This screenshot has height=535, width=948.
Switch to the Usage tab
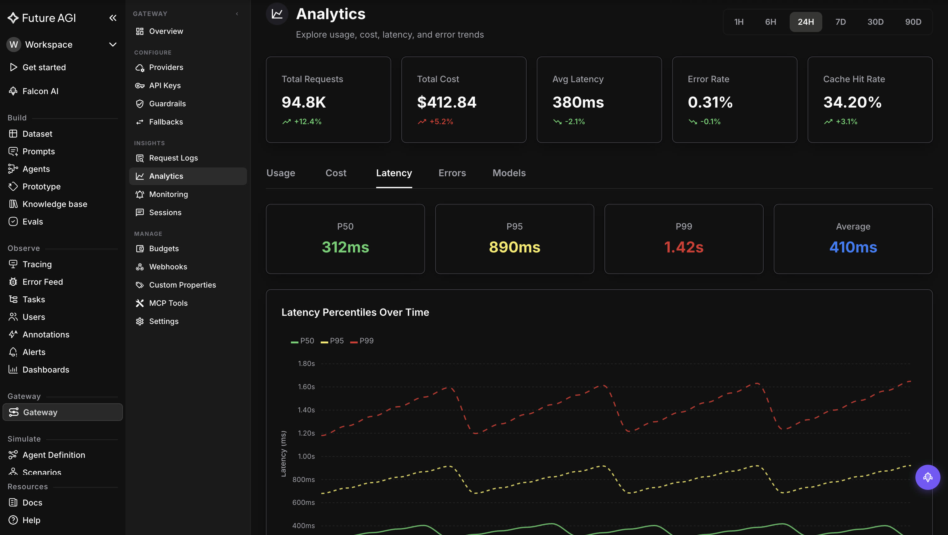click(x=281, y=173)
